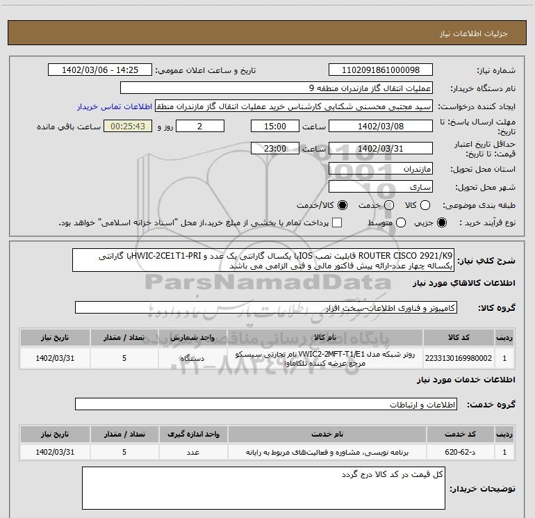Click the goods name cell VWIC2-2MFT-T1/E1
This screenshot has height=518, width=535.
click(x=325, y=358)
